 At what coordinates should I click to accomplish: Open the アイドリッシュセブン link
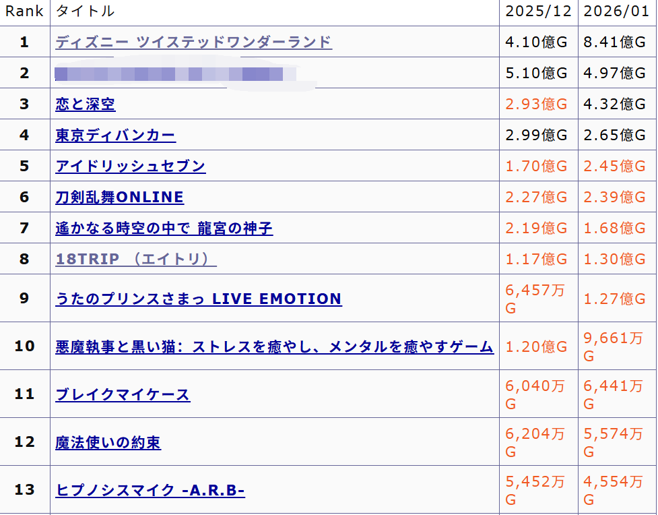[x=131, y=166]
